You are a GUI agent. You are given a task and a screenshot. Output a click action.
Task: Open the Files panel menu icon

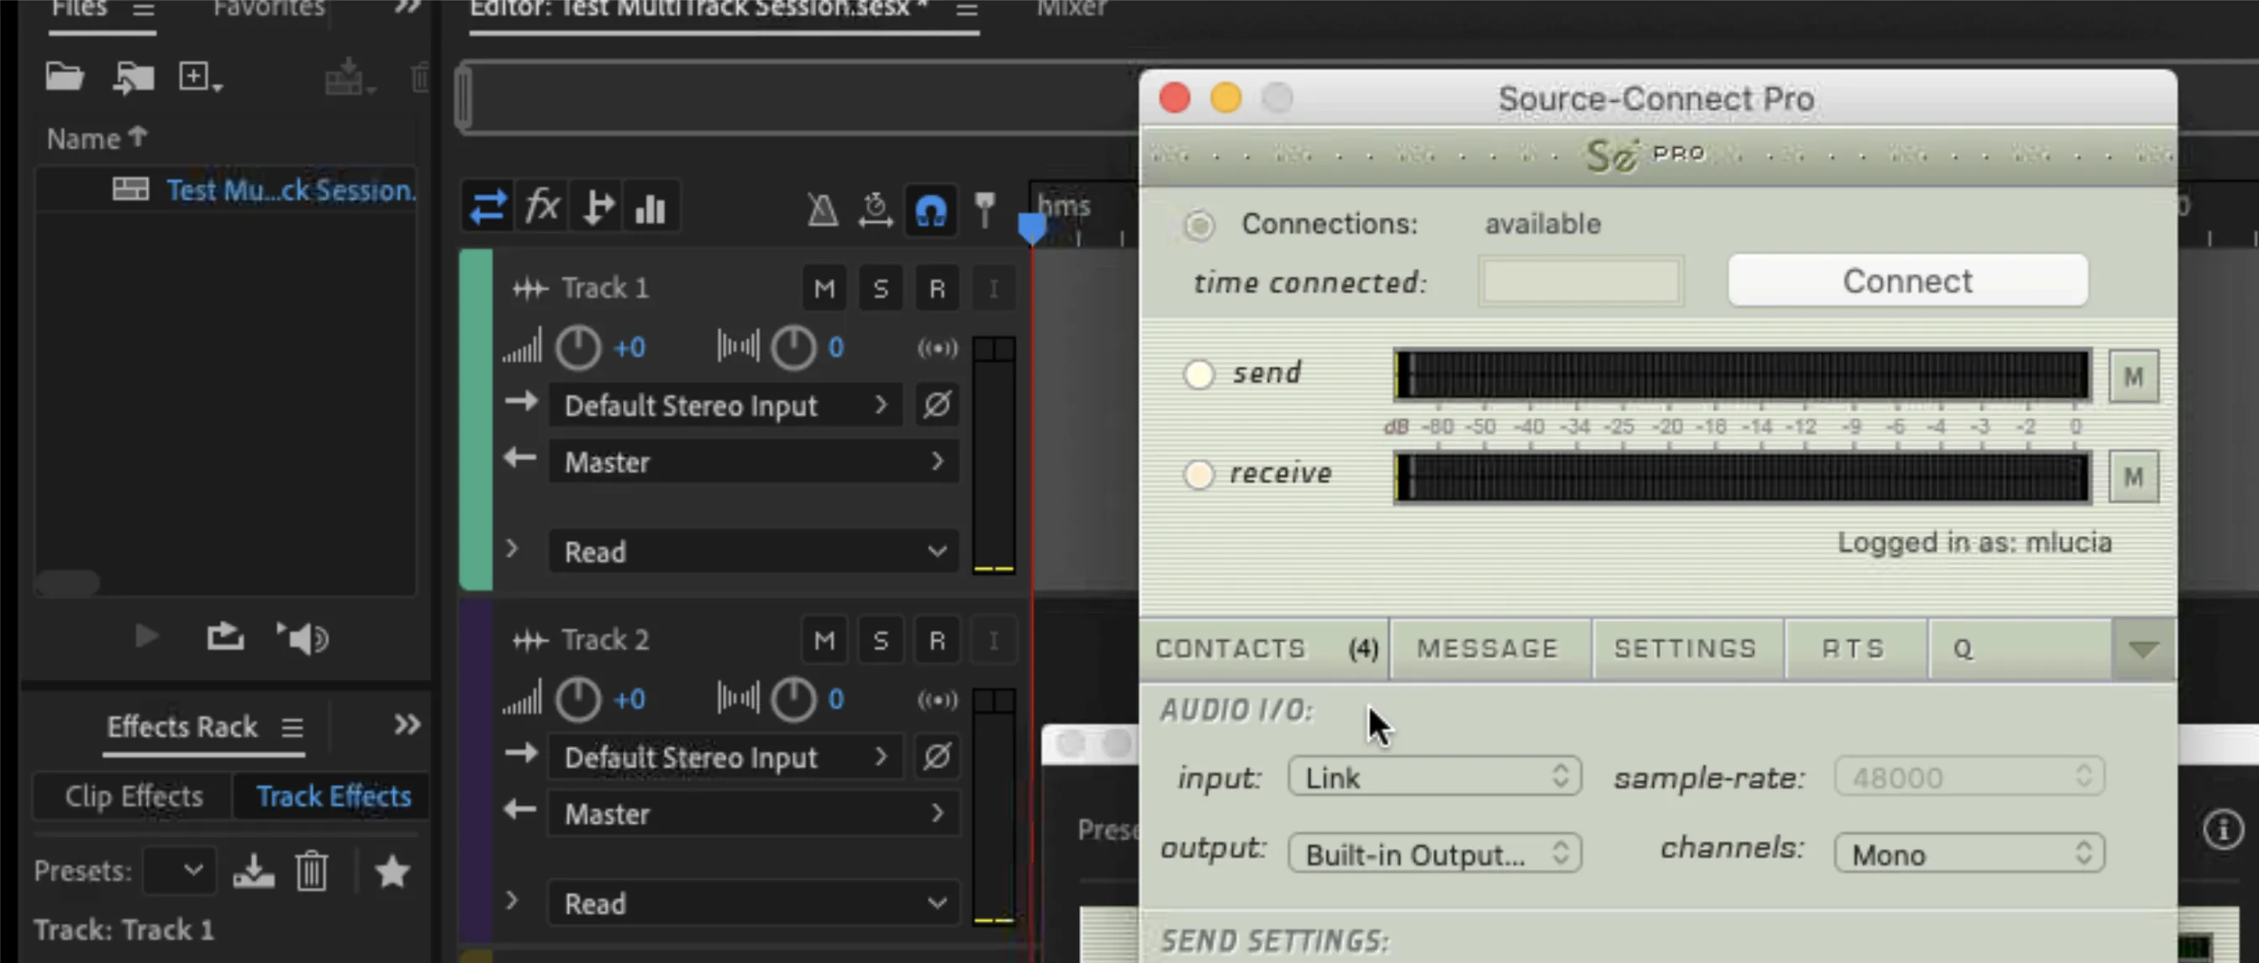click(144, 9)
